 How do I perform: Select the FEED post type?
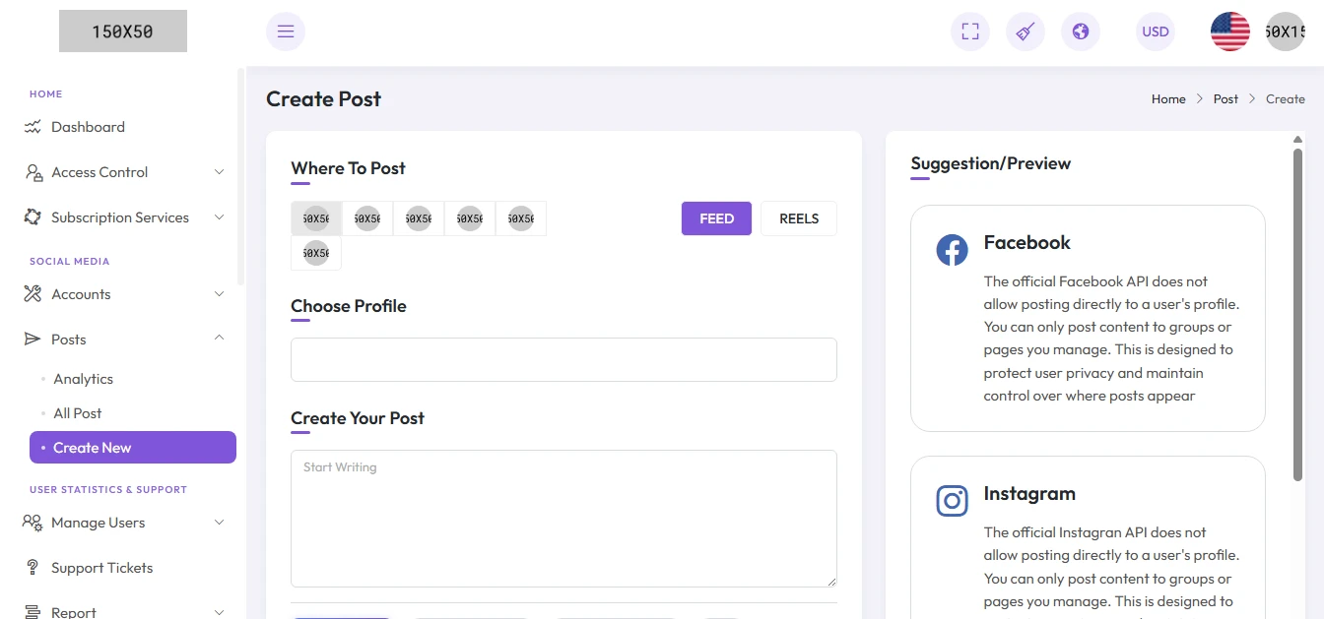716,218
